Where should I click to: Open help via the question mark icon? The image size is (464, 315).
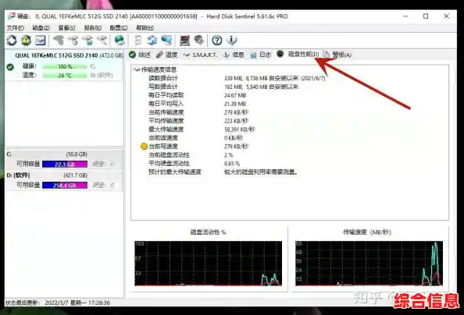click(217, 41)
